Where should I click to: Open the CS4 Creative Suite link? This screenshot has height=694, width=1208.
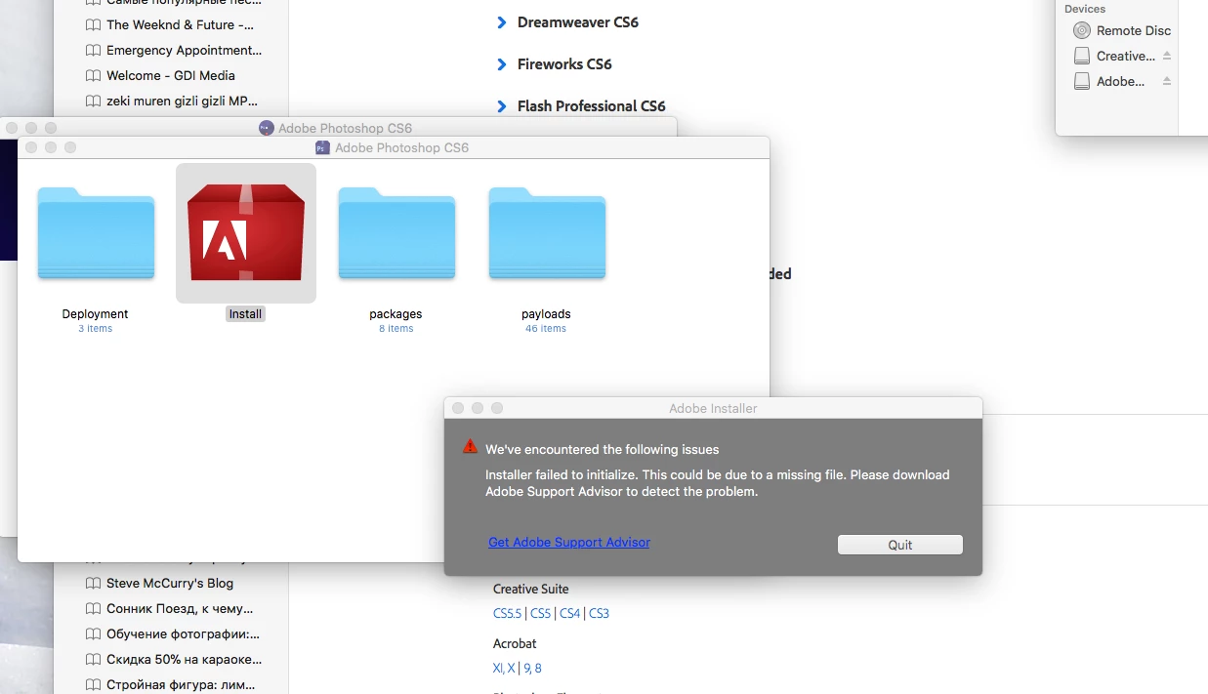(x=570, y=613)
